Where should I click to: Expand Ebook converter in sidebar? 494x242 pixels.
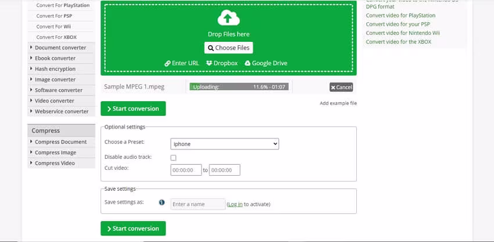61,58
